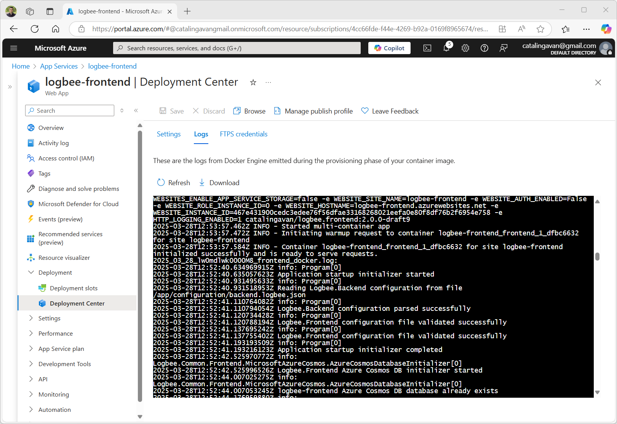Open the help question mark menu

[484, 48]
